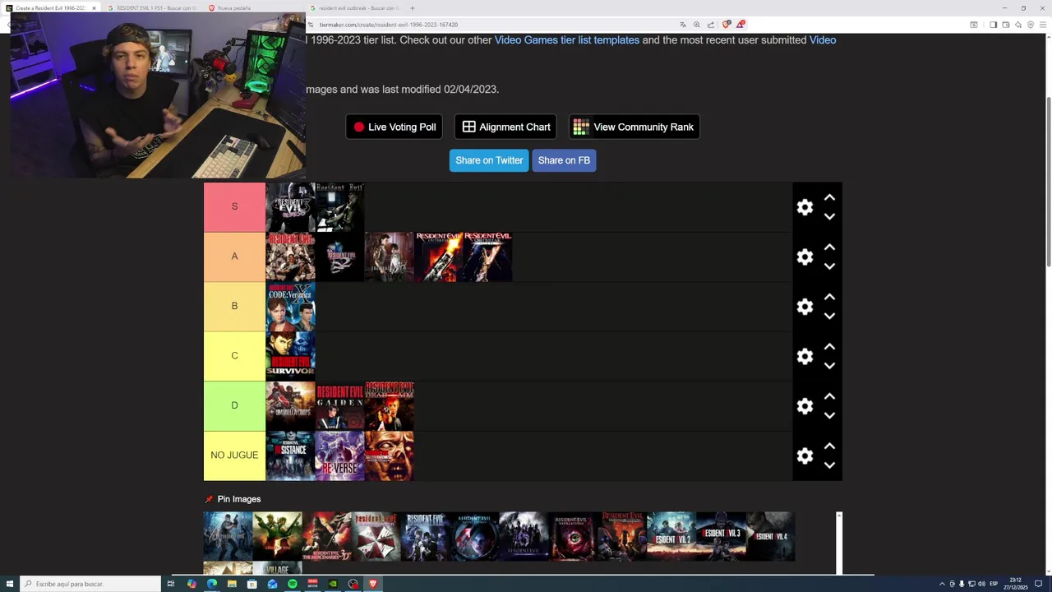Click the Windows taskbar search box

click(90, 584)
